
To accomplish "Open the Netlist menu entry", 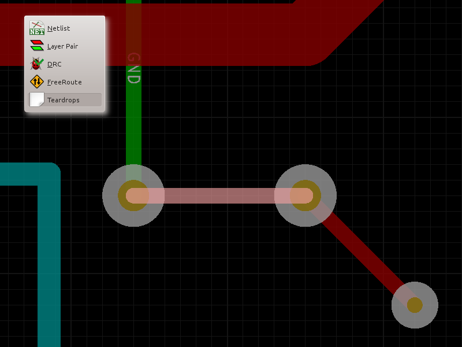I will [x=65, y=28].
